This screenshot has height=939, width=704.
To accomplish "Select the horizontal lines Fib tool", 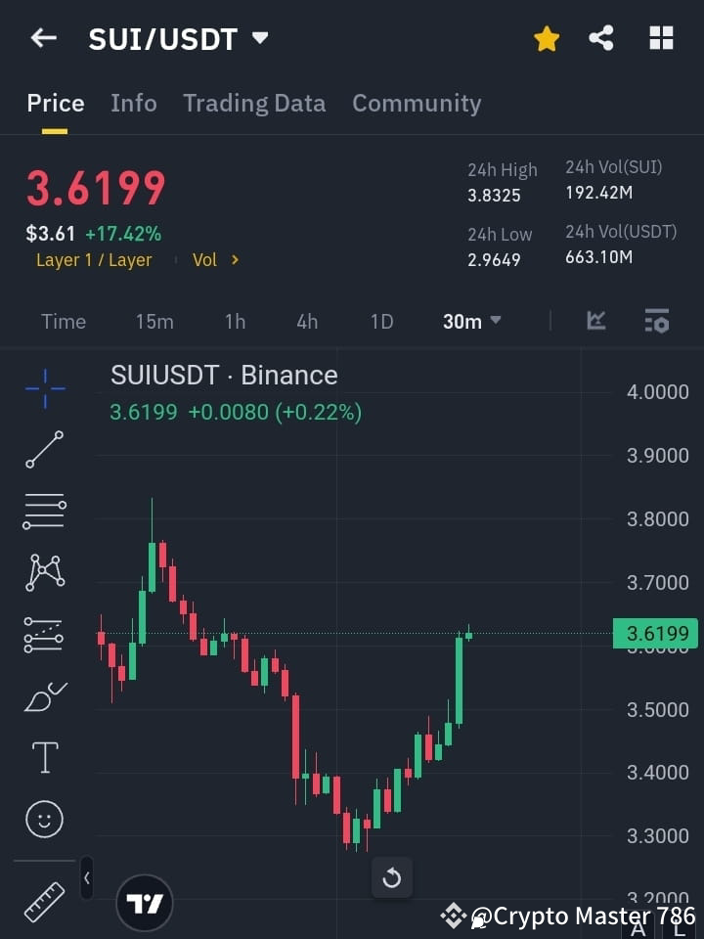I will pyautogui.click(x=45, y=511).
